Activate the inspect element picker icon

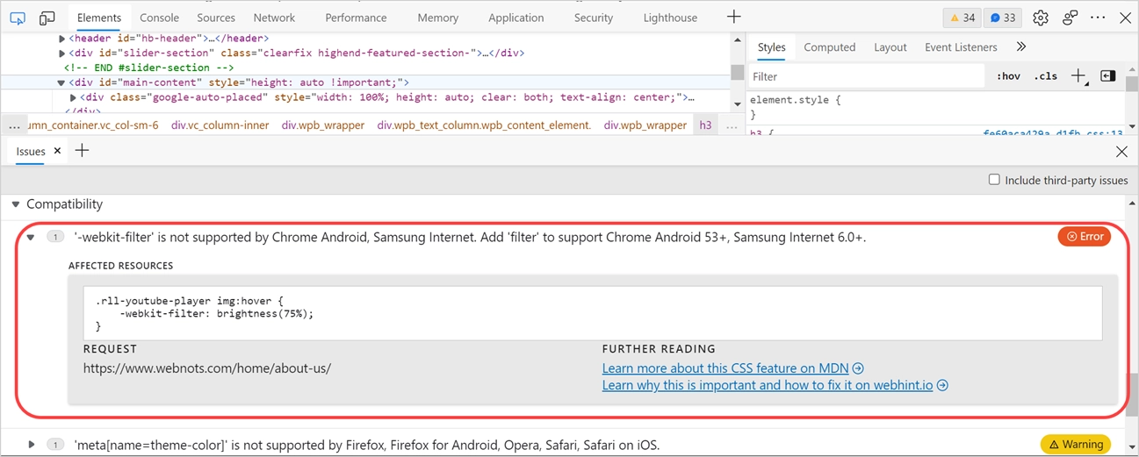click(x=18, y=18)
